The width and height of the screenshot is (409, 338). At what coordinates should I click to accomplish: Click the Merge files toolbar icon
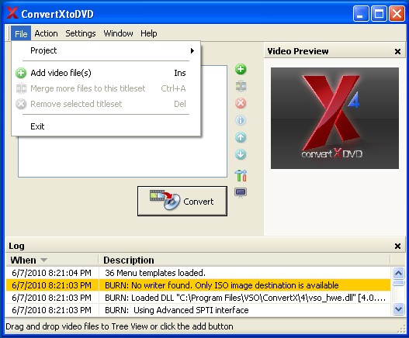(x=241, y=86)
